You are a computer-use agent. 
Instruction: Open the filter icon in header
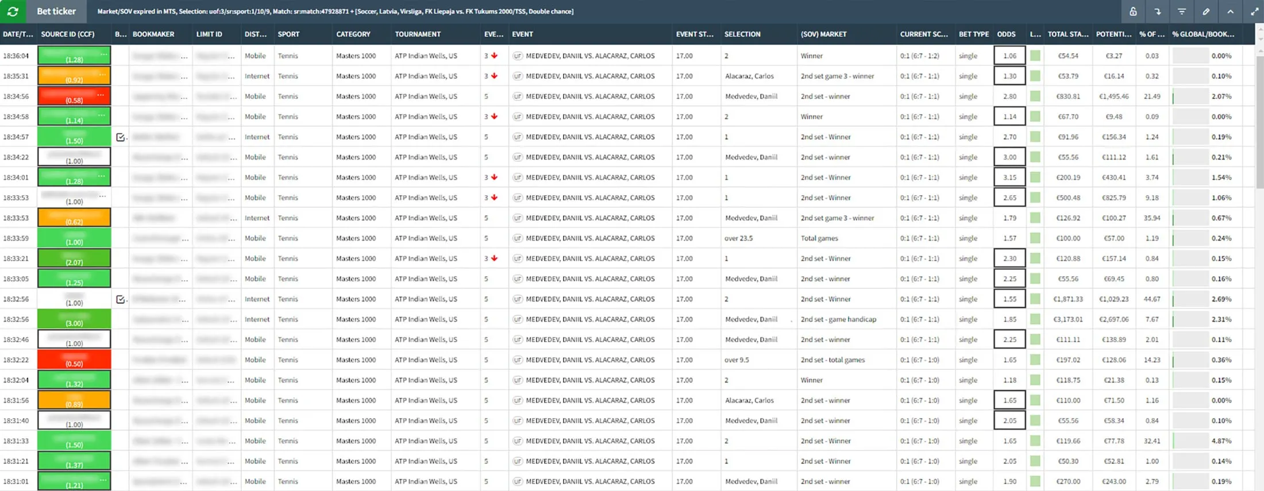pyautogui.click(x=1181, y=11)
